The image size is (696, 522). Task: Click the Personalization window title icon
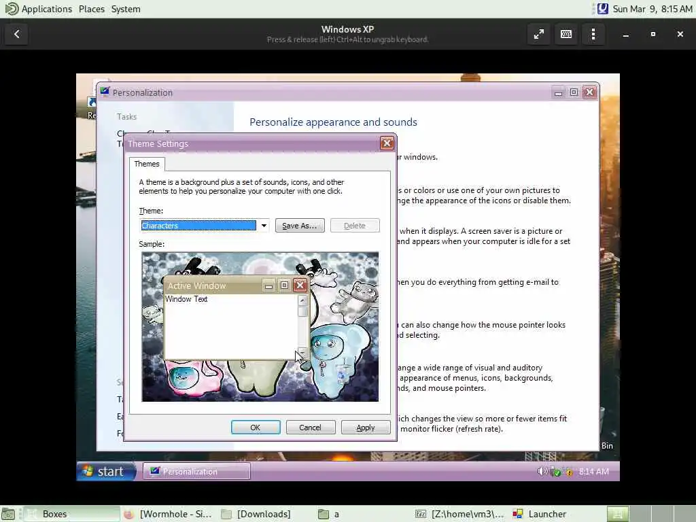pyautogui.click(x=105, y=92)
